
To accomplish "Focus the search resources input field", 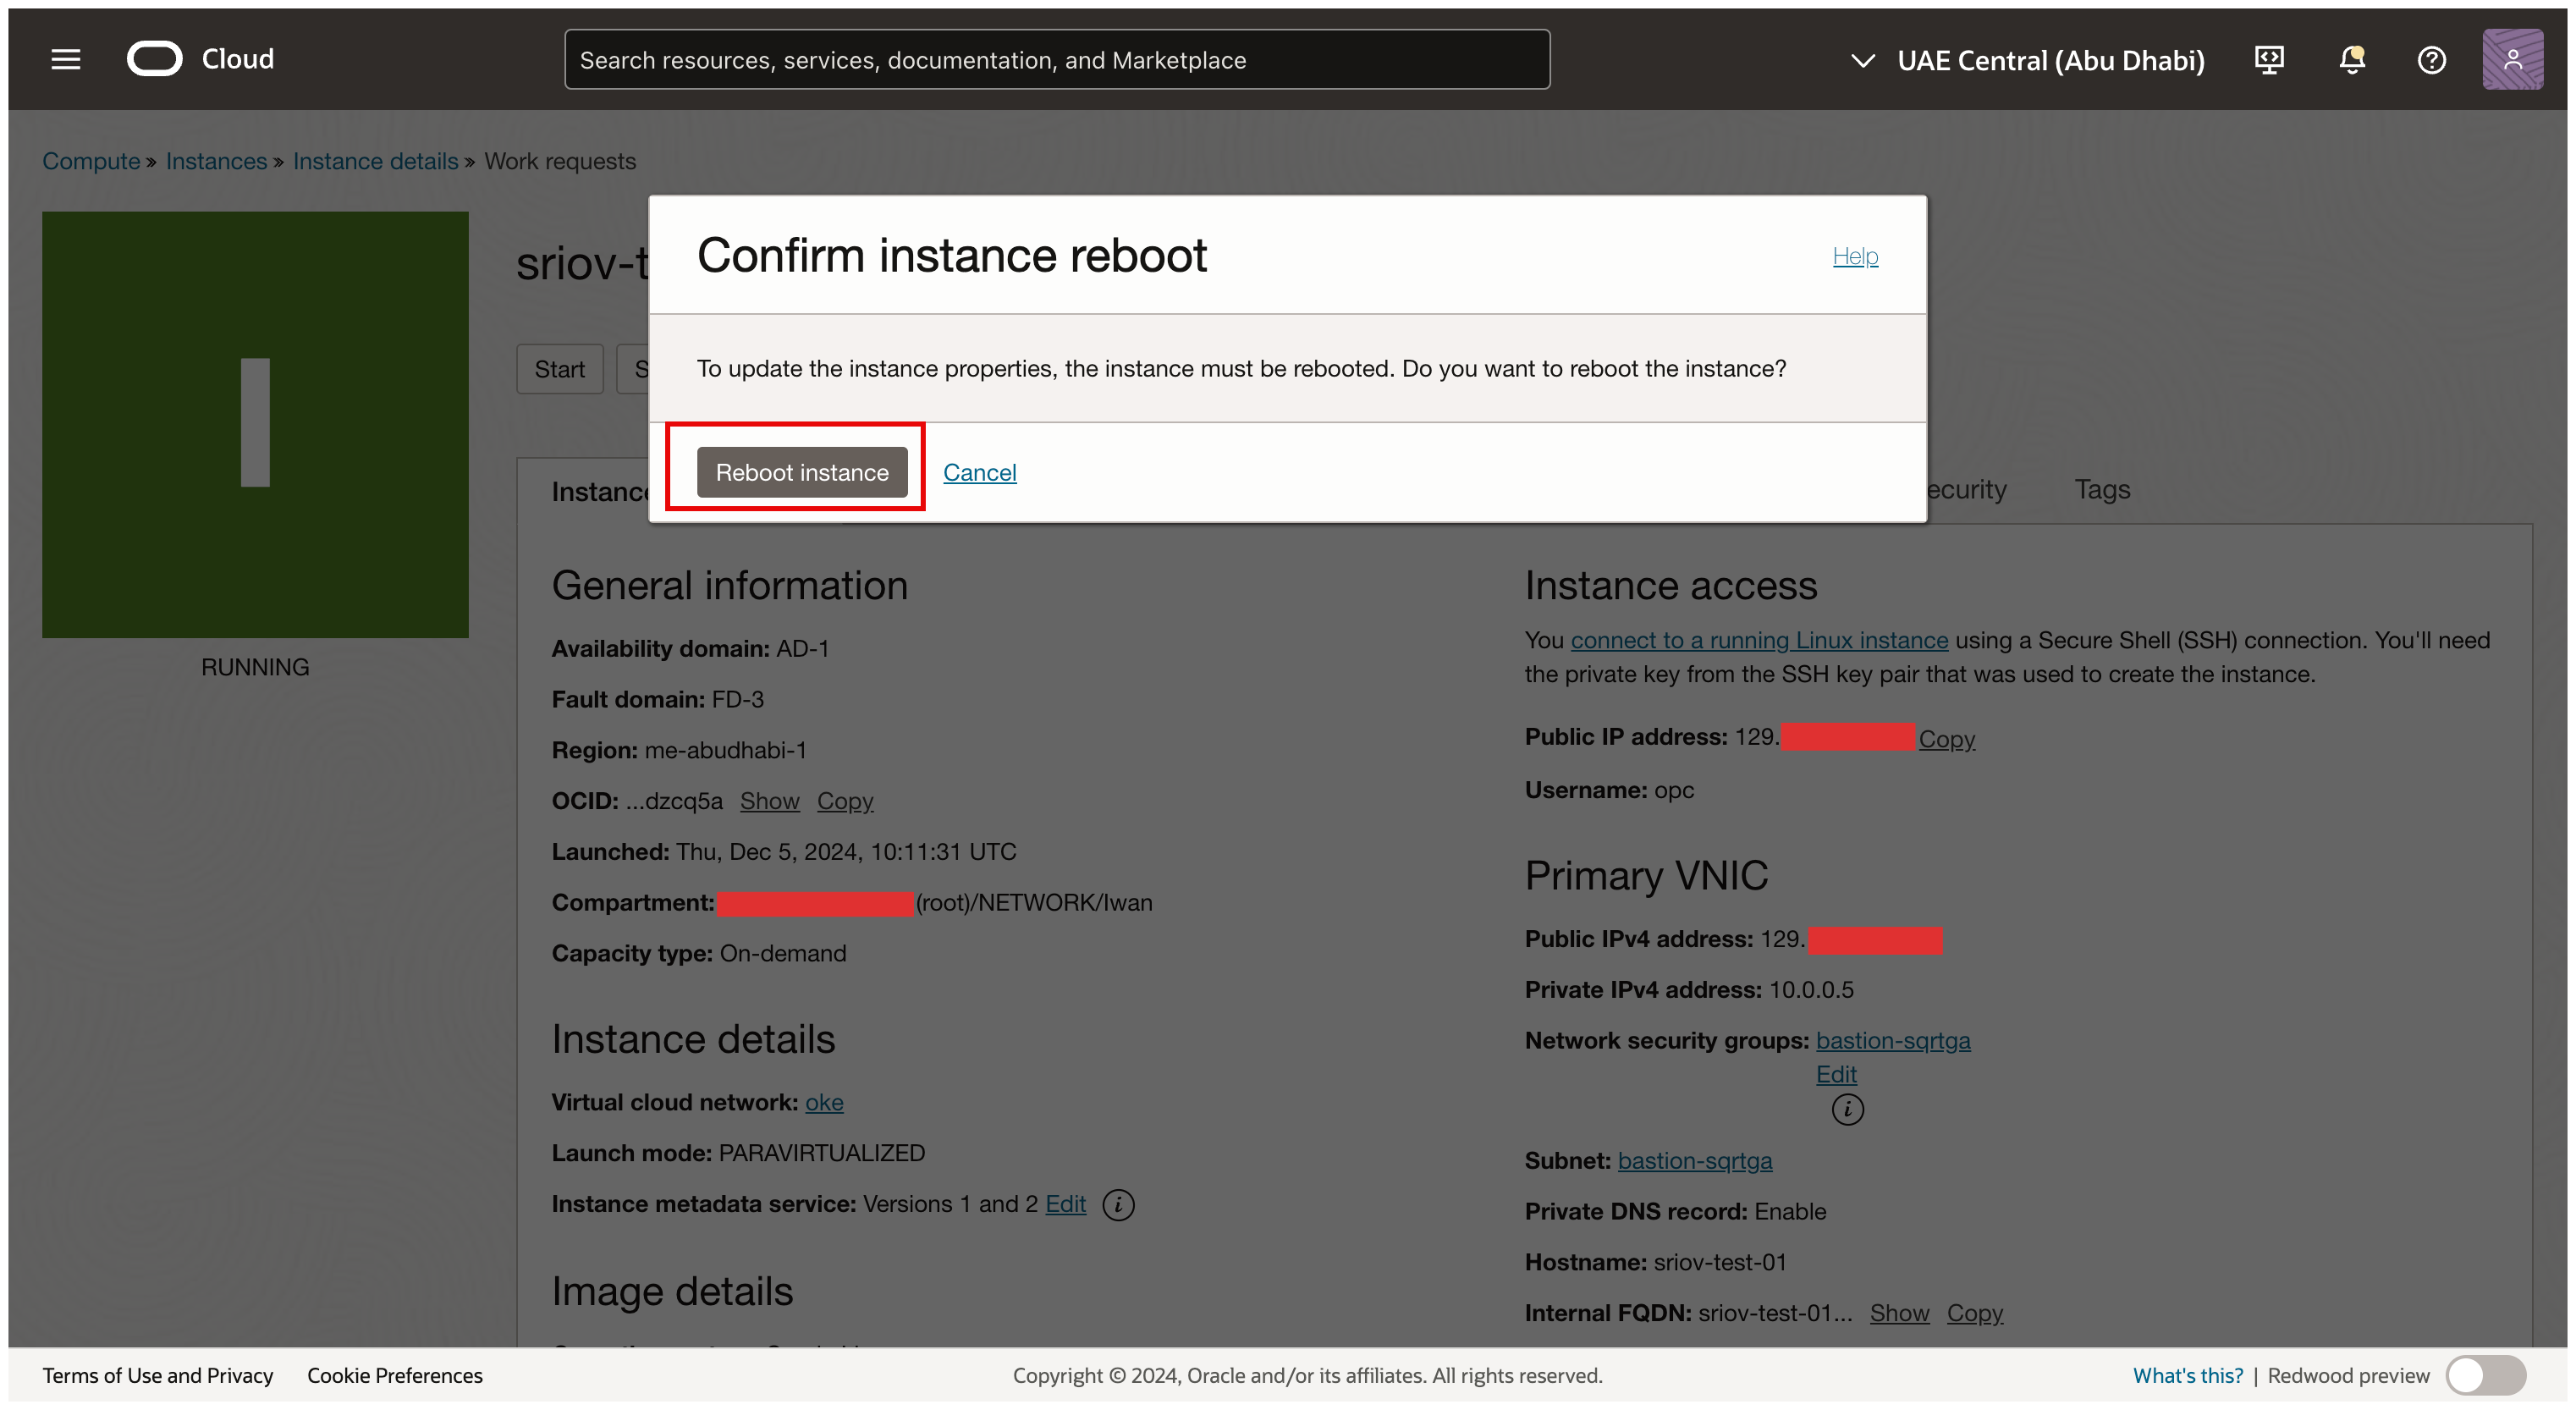I will coord(1056,60).
